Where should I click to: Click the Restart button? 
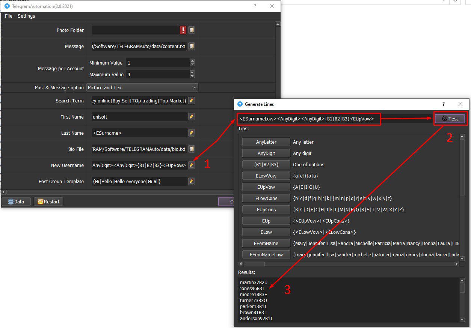pos(48,202)
